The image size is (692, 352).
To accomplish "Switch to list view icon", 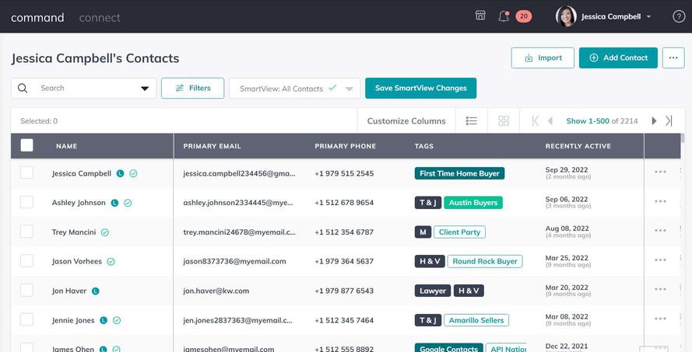I will pyautogui.click(x=472, y=120).
